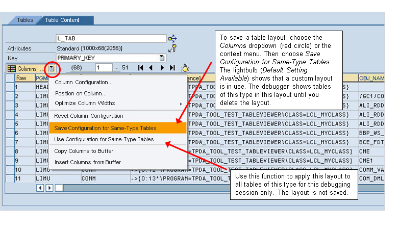This screenshot has width=399, height=231.
Task: Click the table structure icon beside L_TAB field
Action: click(173, 38)
